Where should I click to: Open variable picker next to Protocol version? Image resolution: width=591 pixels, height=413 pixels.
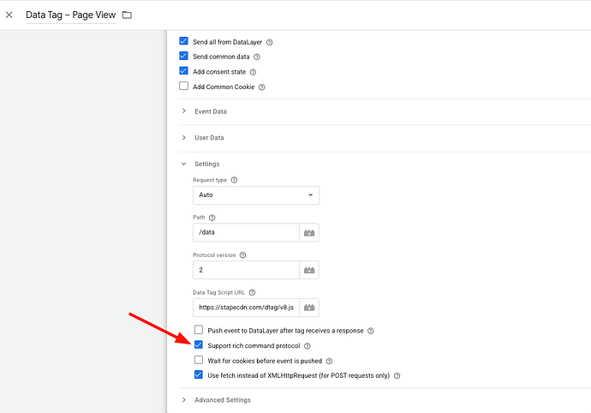tap(309, 270)
